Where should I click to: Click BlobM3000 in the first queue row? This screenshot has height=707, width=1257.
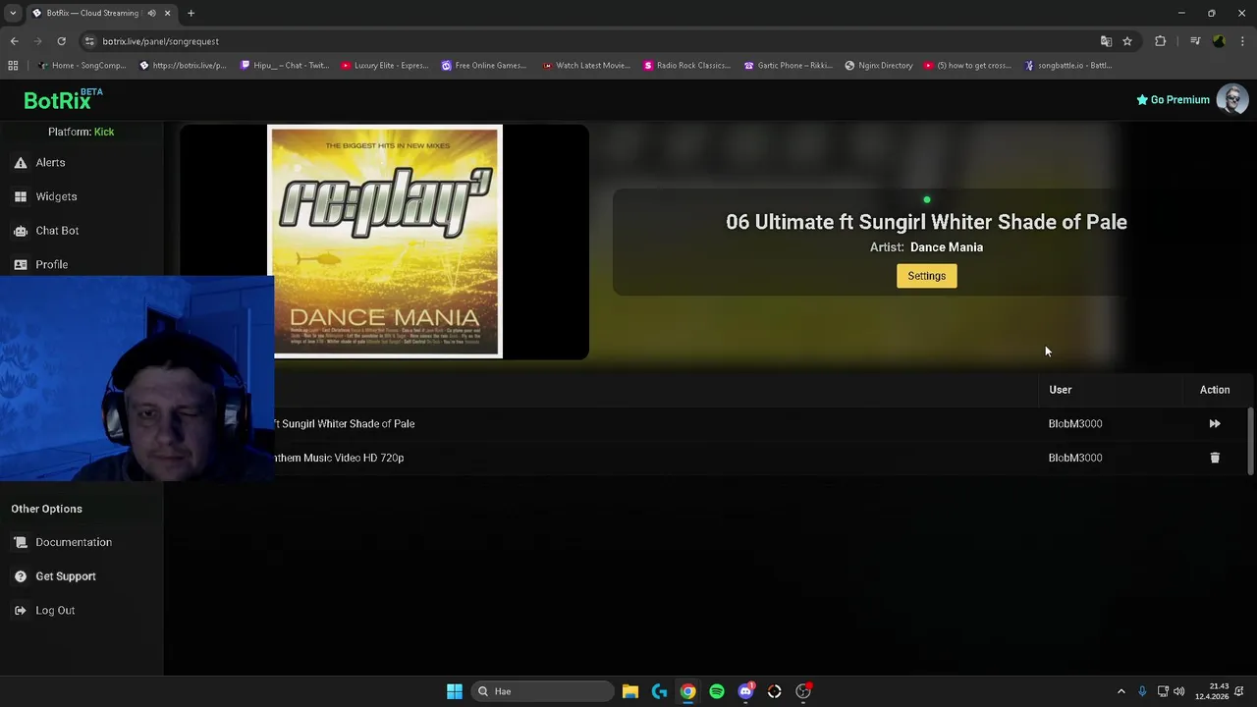[x=1075, y=424]
